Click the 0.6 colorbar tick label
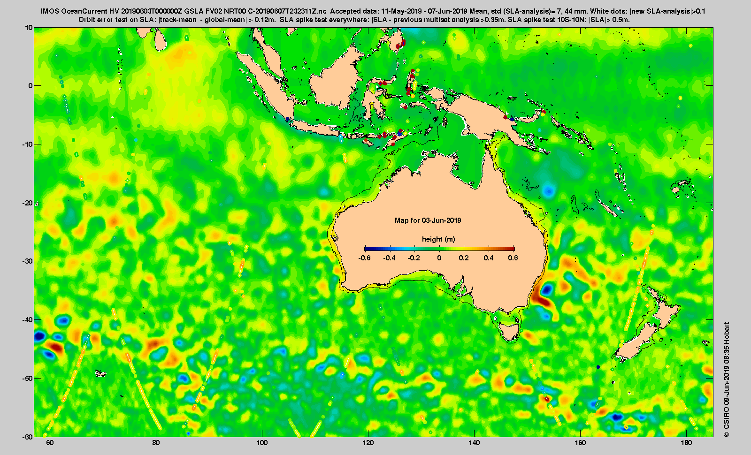Screen dimensions: 751x455 pos(513,258)
